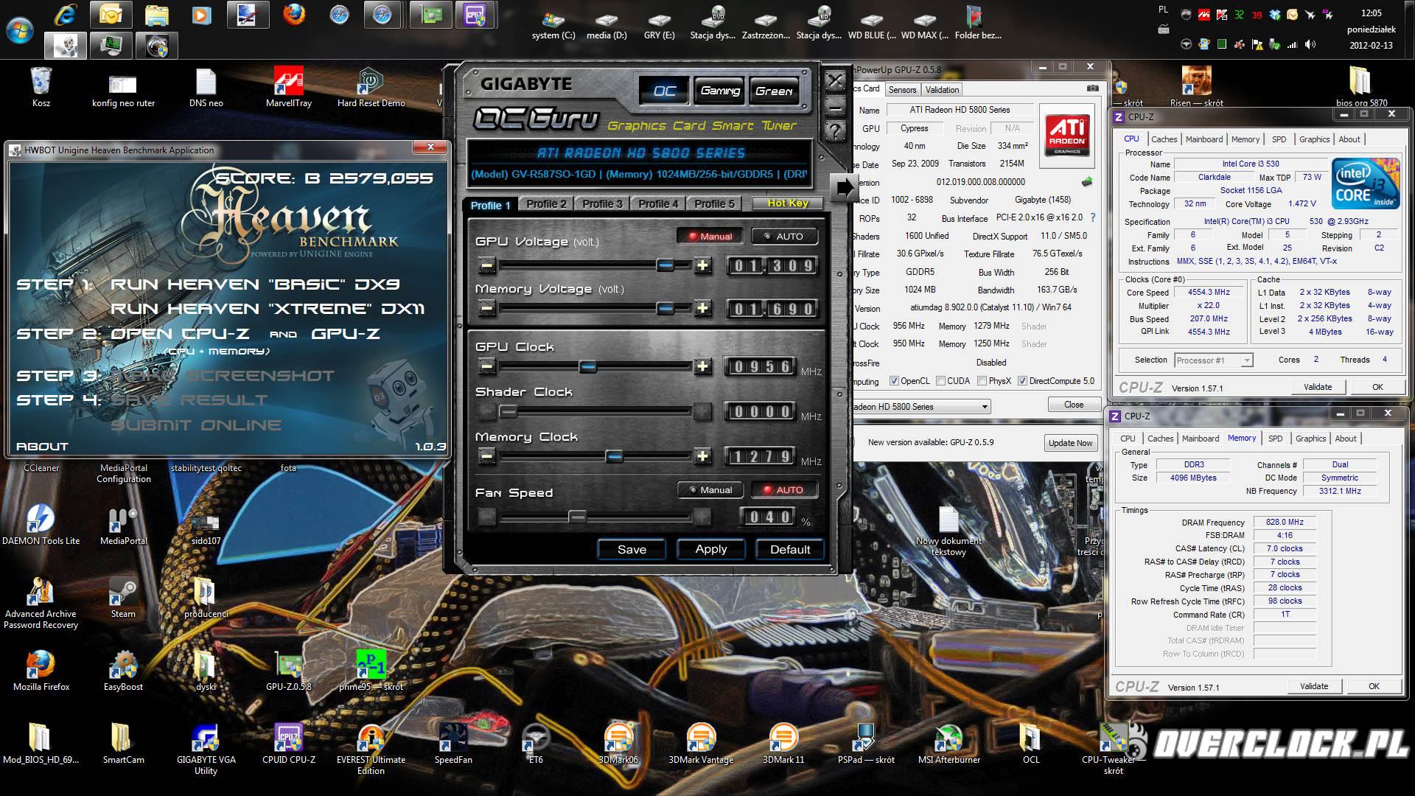Open Internet Explorer from taskbar
This screenshot has width=1415, height=796.
coord(67,15)
